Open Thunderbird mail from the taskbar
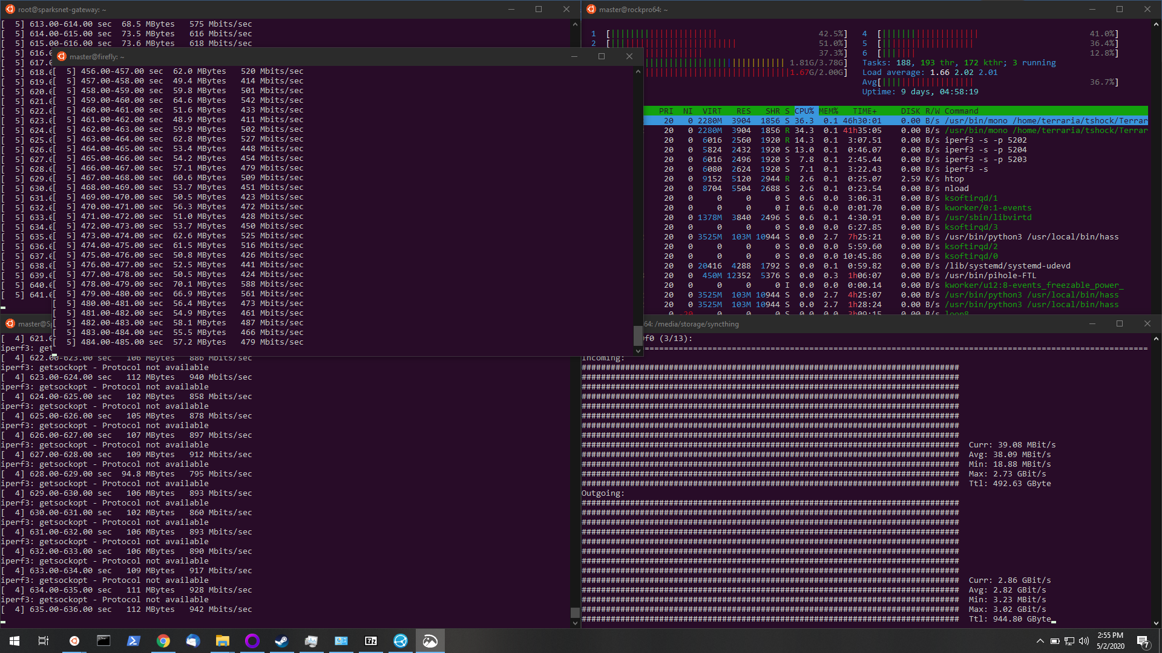 pyautogui.click(x=193, y=641)
